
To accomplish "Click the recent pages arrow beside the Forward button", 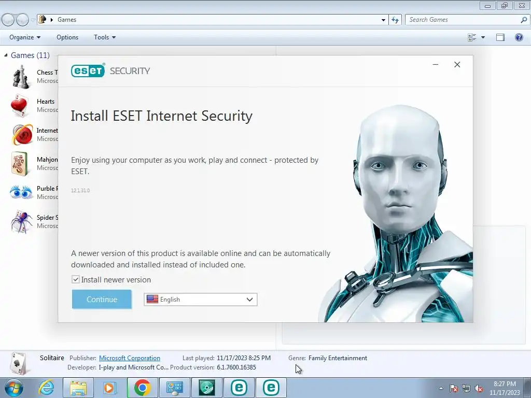I will (33, 20).
